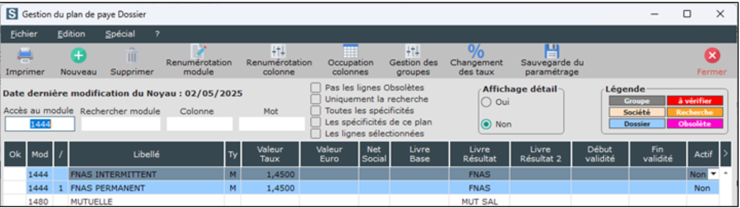Viewport: 740px width, 208px height.
Task: Click the Supprimer trash icon
Action: tap(132, 55)
